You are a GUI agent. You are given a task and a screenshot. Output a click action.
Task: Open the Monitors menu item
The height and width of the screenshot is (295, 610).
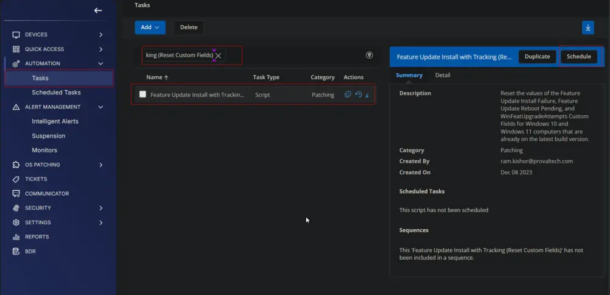[x=45, y=150]
